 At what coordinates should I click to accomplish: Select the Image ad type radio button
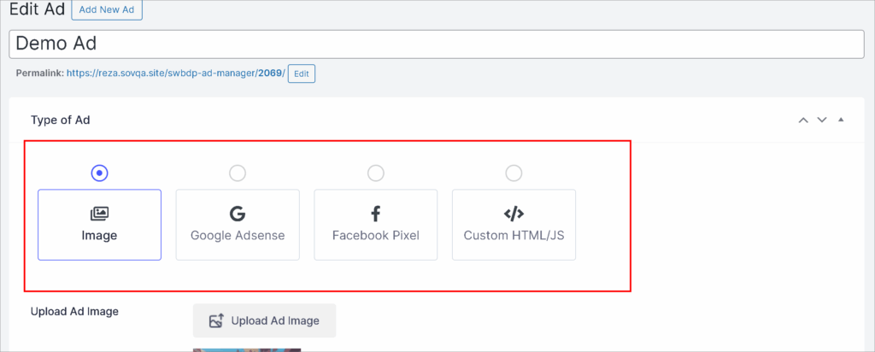100,173
